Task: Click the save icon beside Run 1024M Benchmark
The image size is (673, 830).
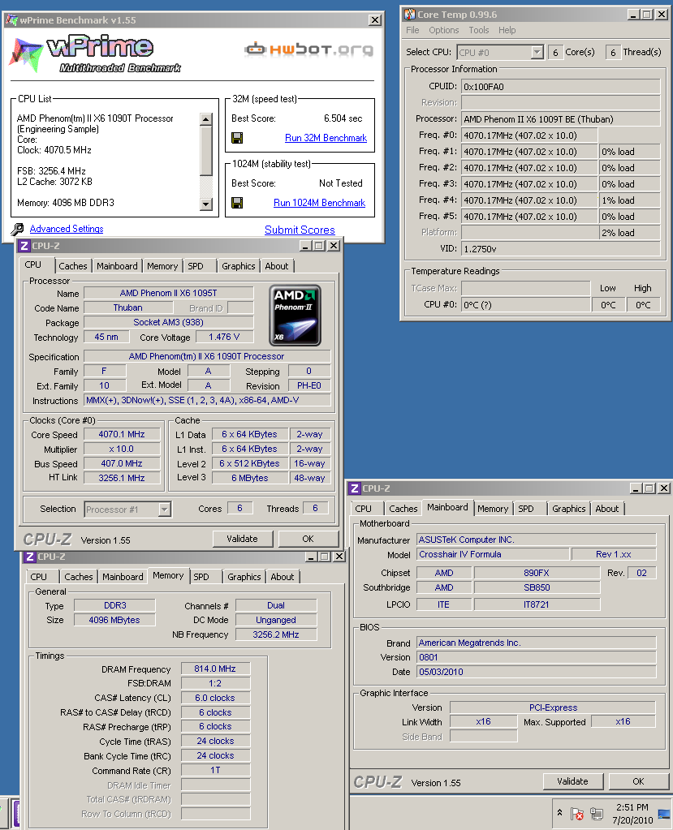Action: [237, 203]
